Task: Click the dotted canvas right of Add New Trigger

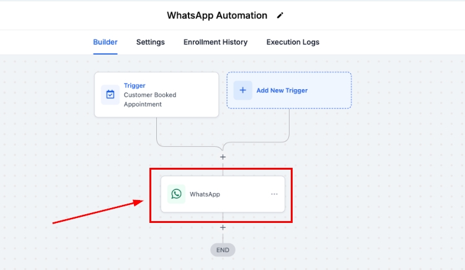Action: coord(403,90)
